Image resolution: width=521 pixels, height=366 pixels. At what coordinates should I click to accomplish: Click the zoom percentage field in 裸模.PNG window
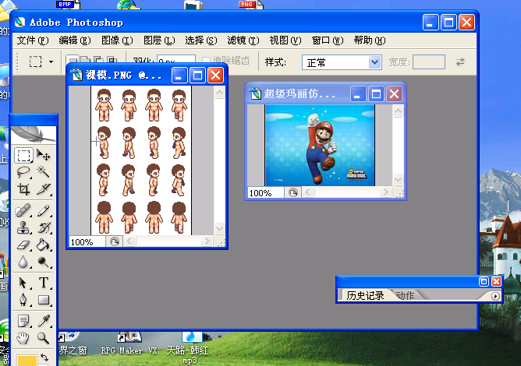pos(87,242)
